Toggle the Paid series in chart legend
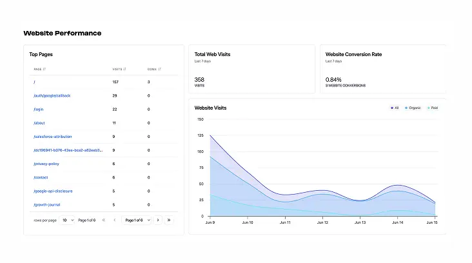472x263 pixels. point(433,108)
